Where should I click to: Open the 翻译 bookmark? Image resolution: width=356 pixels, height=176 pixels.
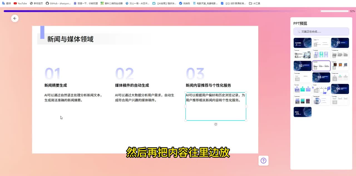[7, 3]
